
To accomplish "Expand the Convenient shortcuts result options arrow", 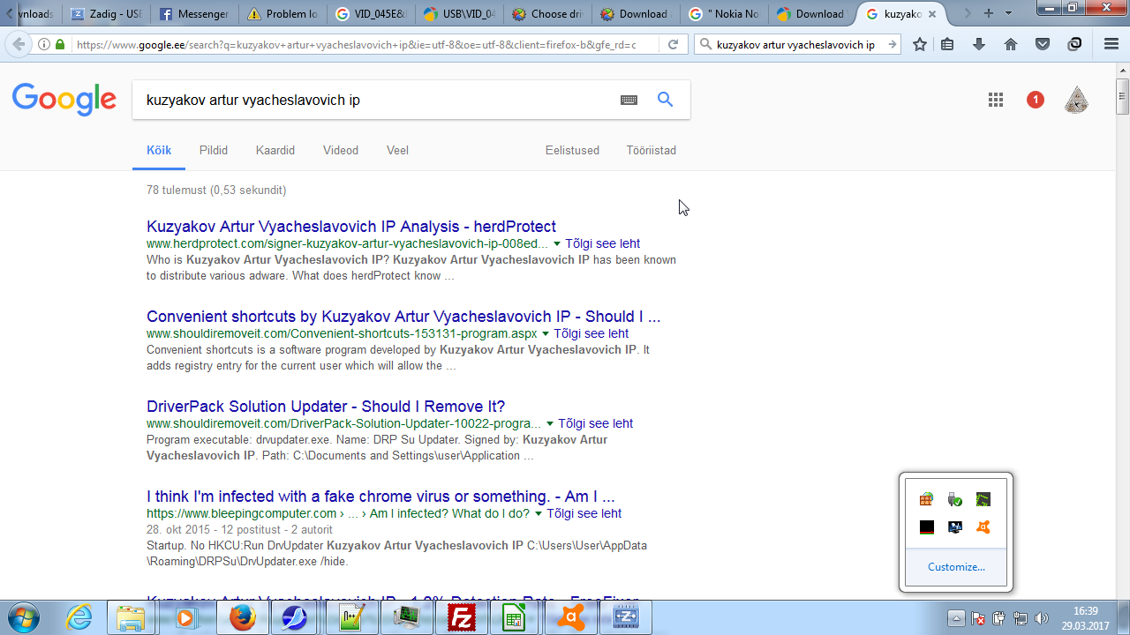I will (x=545, y=334).
